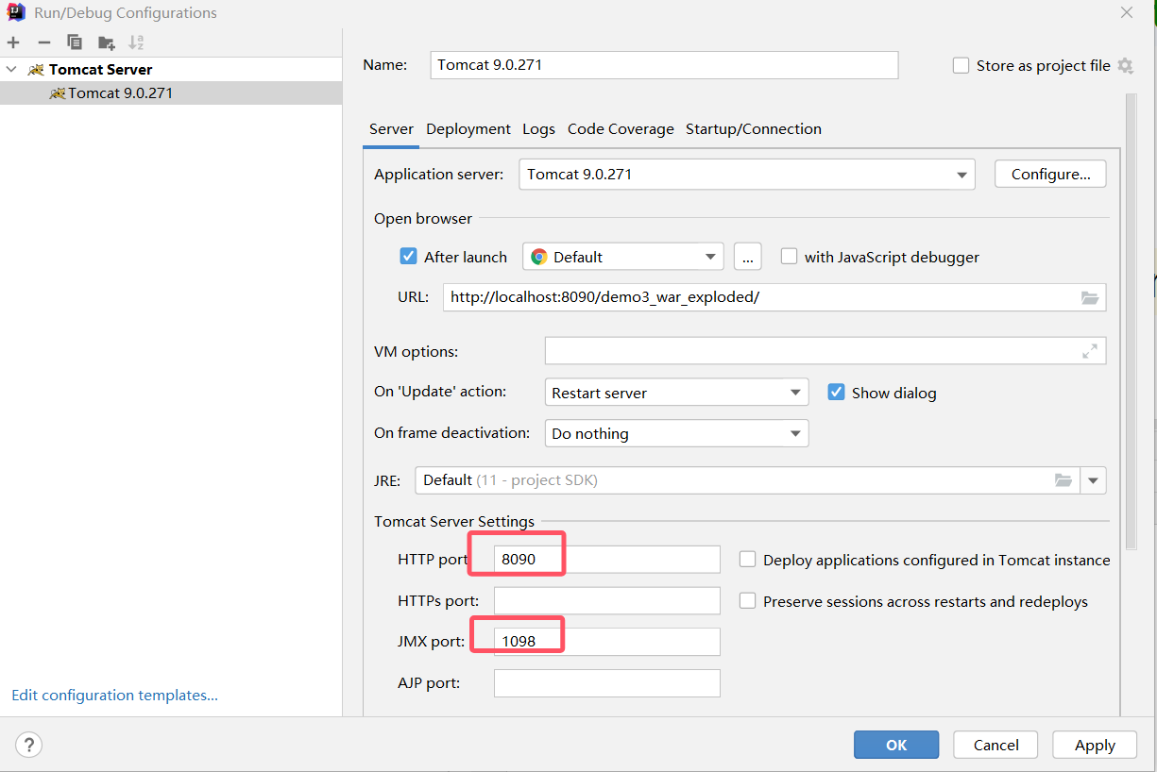Viewport: 1157px width, 772px height.
Task: Confirm with the OK button
Action: pos(896,745)
